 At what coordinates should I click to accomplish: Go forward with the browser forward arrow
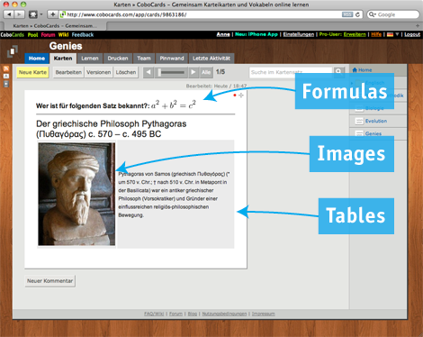19,14
